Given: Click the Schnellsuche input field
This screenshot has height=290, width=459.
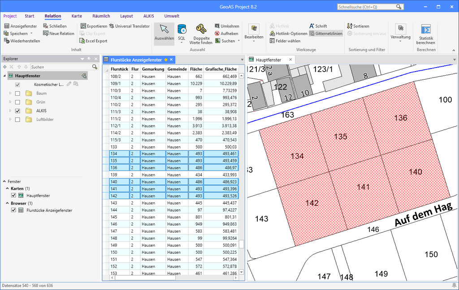Looking at the screenshot, I should (x=367, y=7).
